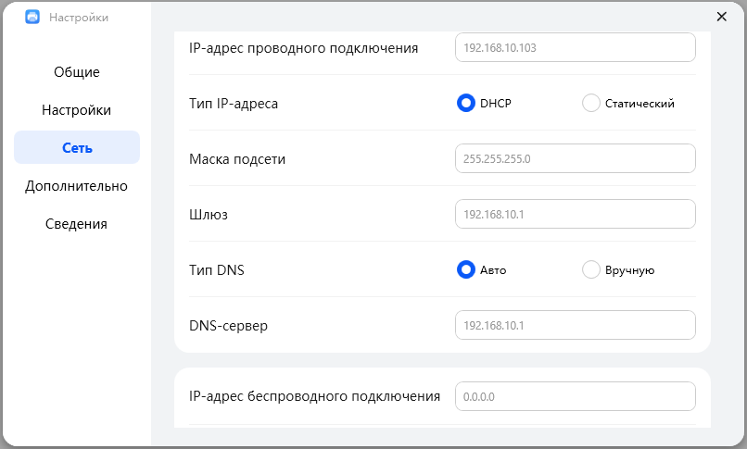The width and height of the screenshot is (747, 449).
Task: Go to the Сведения section
Action: point(76,224)
